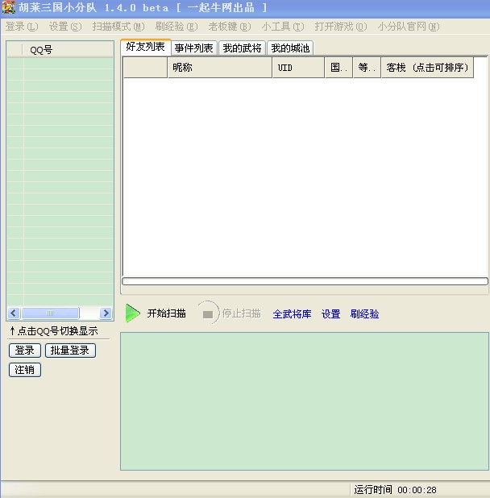Switch to the 好友列表 tab
490x498 pixels.
[145, 47]
